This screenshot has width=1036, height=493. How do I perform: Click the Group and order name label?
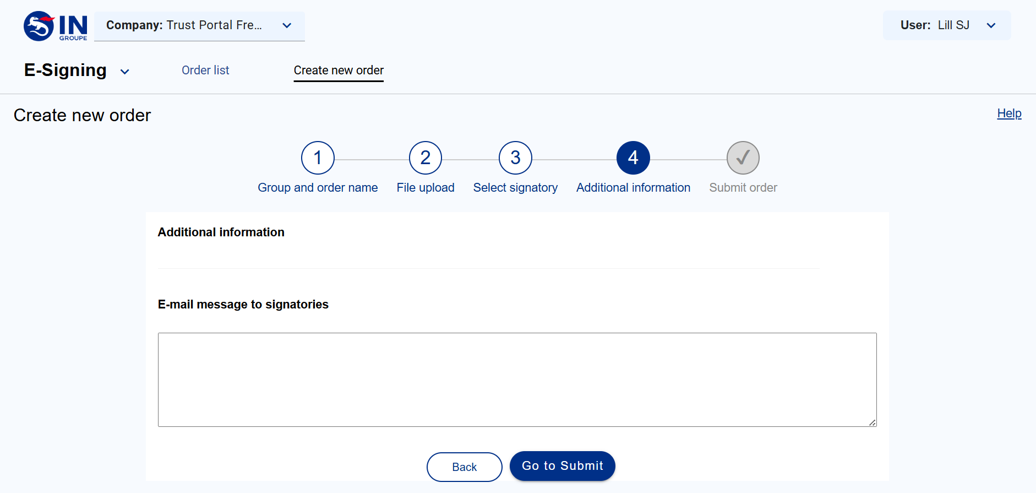[318, 188]
